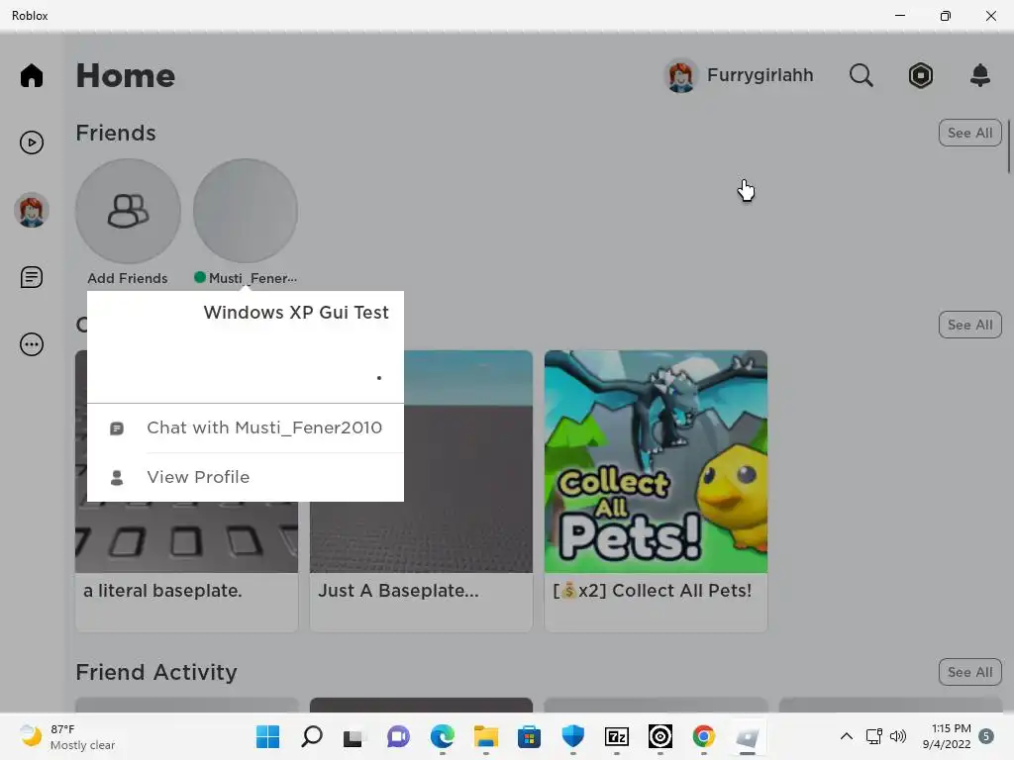Open the Discover play icon in sidebar

(x=31, y=142)
